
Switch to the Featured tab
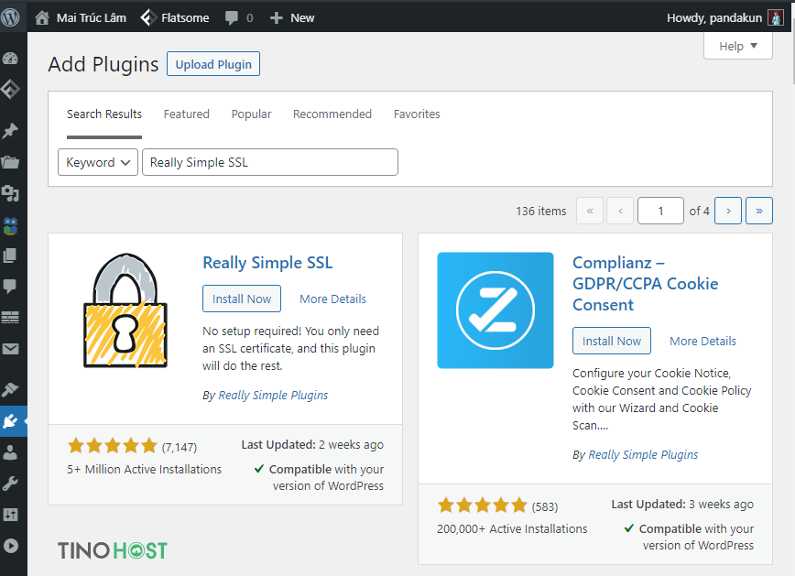click(187, 114)
